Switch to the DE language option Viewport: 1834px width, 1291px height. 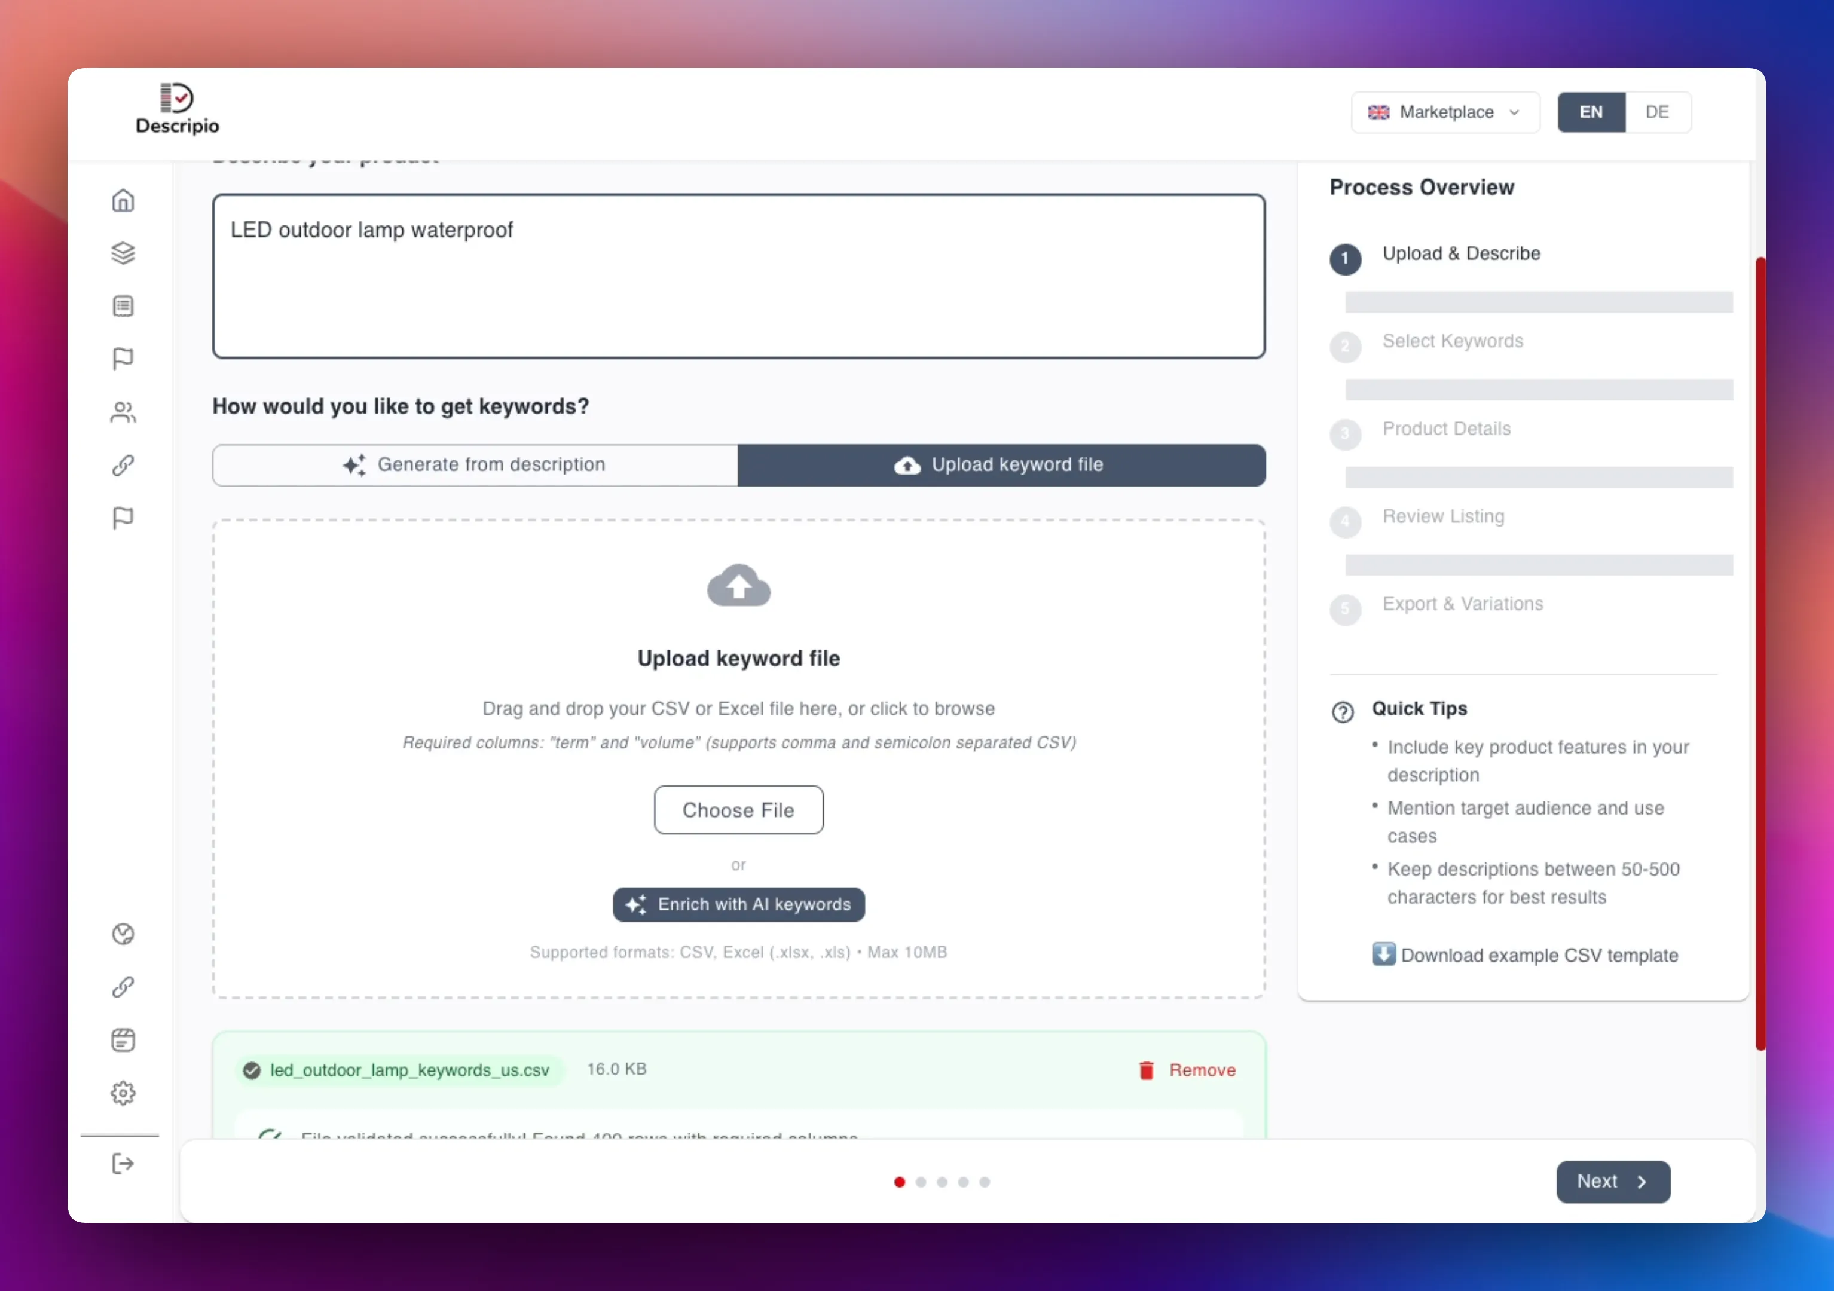(x=1656, y=112)
